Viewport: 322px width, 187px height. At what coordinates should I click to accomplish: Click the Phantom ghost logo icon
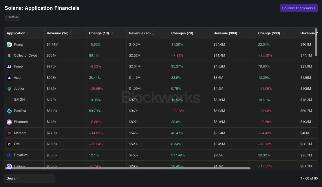(9, 122)
